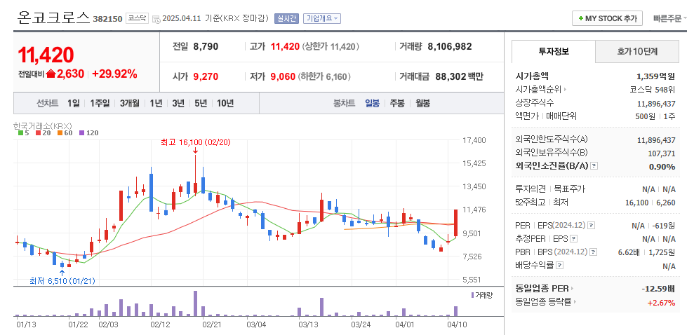Click the 최저 6,510 (01/21) chart marker
This screenshot has width=694, height=335.
62,280
